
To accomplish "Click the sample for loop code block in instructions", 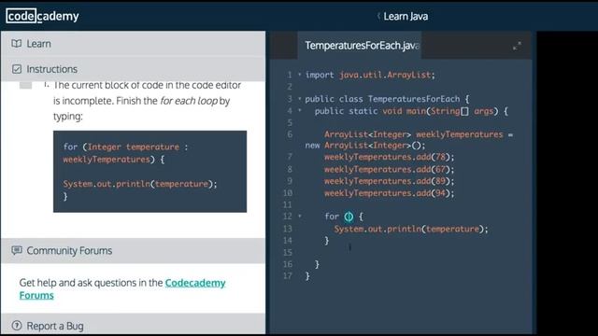I will tap(149, 172).
